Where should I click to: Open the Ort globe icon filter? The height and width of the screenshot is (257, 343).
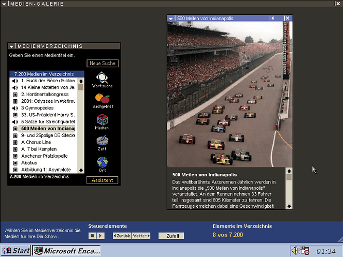[x=102, y=162]
